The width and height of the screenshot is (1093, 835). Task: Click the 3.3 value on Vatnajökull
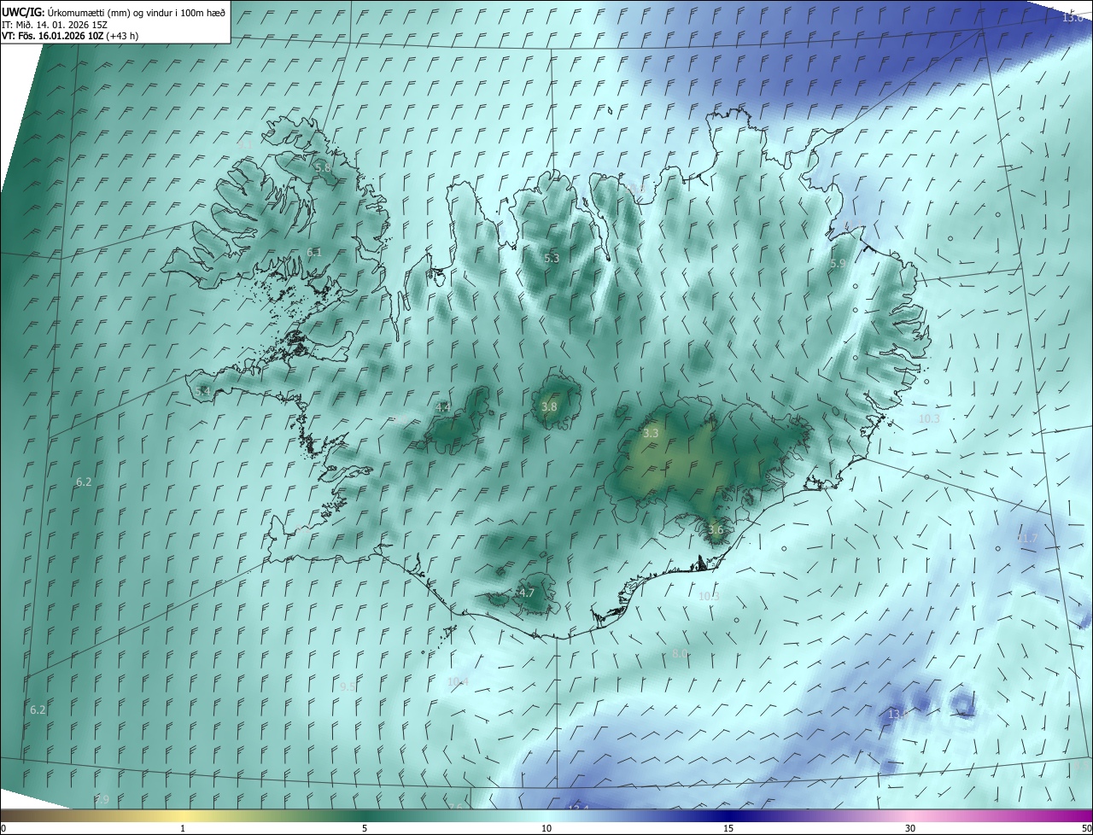click(x=651, y=434)
